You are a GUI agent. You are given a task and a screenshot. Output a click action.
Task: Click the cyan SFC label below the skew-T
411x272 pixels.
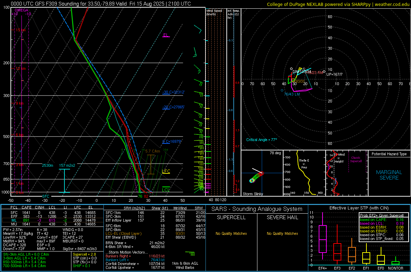click(x=46, y=196)
